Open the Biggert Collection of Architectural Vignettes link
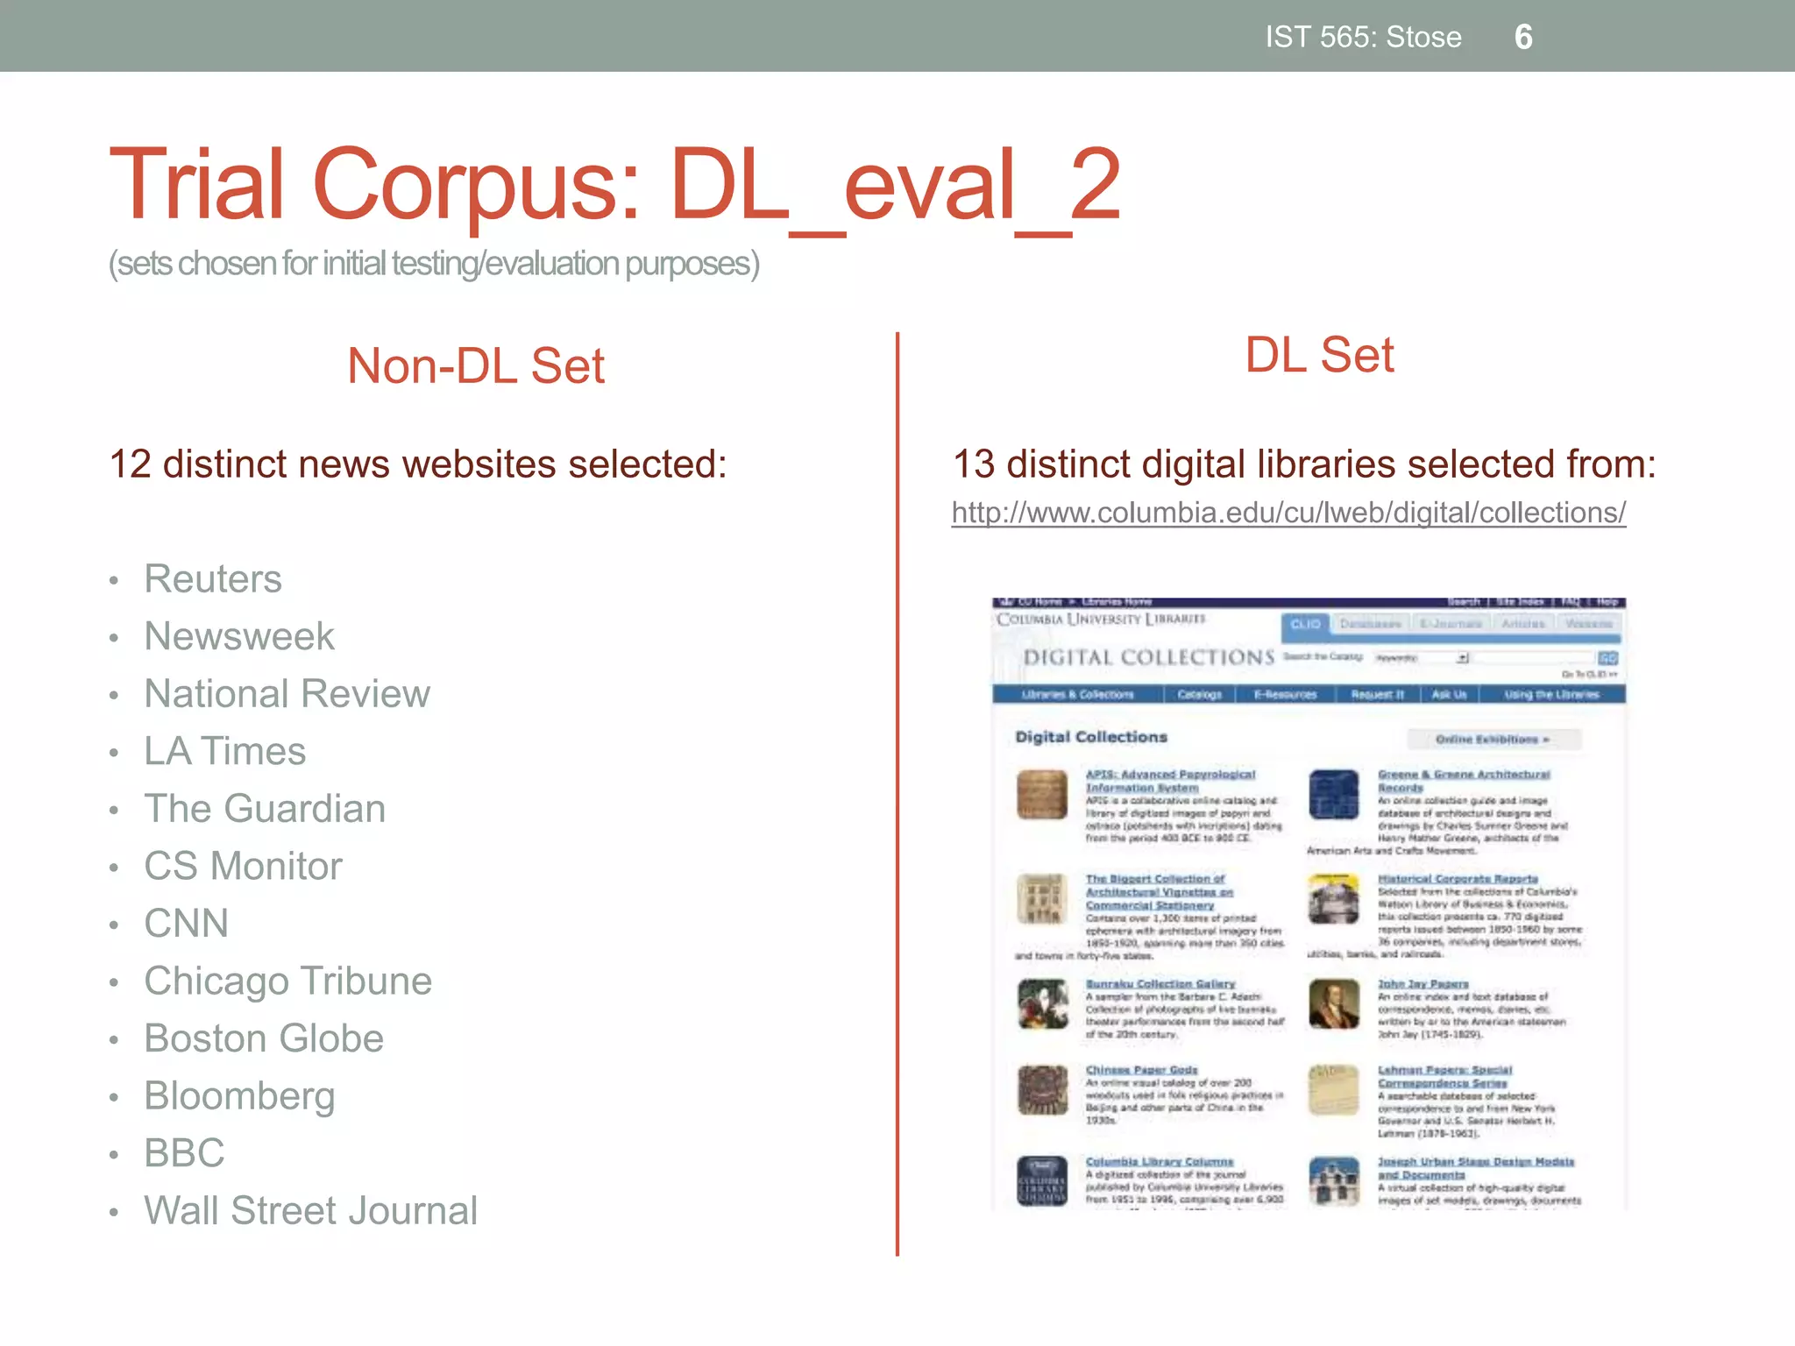This screenshot has width=1795, height=1346. [1159, 892]
